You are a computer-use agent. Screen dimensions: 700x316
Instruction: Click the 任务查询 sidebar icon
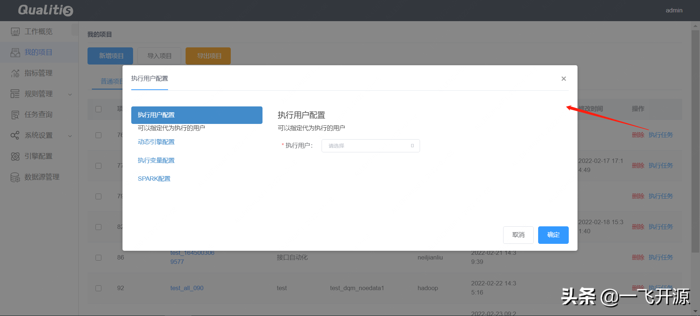pos(15,115)
